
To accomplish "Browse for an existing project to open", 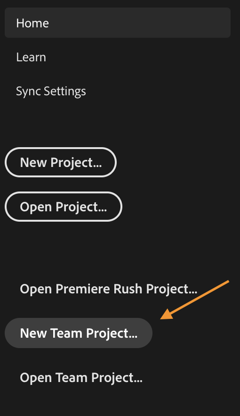I will [x=64, y=207].
